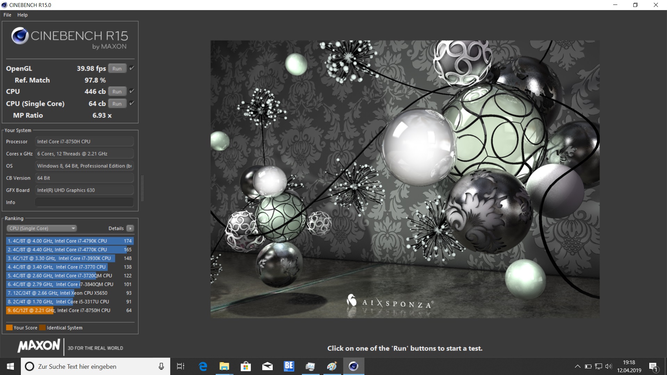Launch Microsoft Store from the taskbar

click(246, 366)
